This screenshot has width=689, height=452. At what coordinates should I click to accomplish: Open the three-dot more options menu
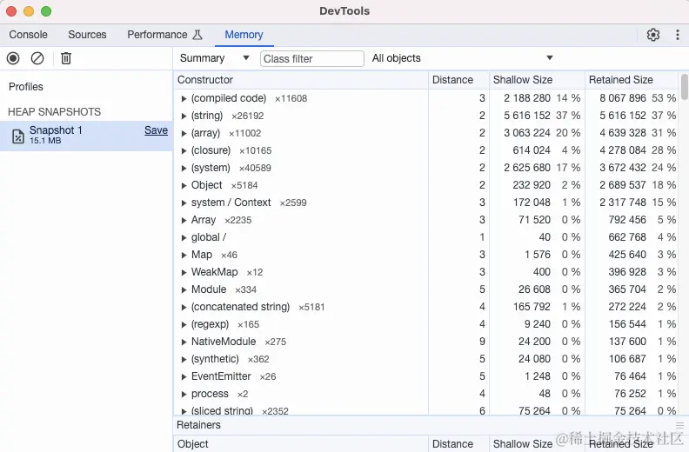click(678, 35)
